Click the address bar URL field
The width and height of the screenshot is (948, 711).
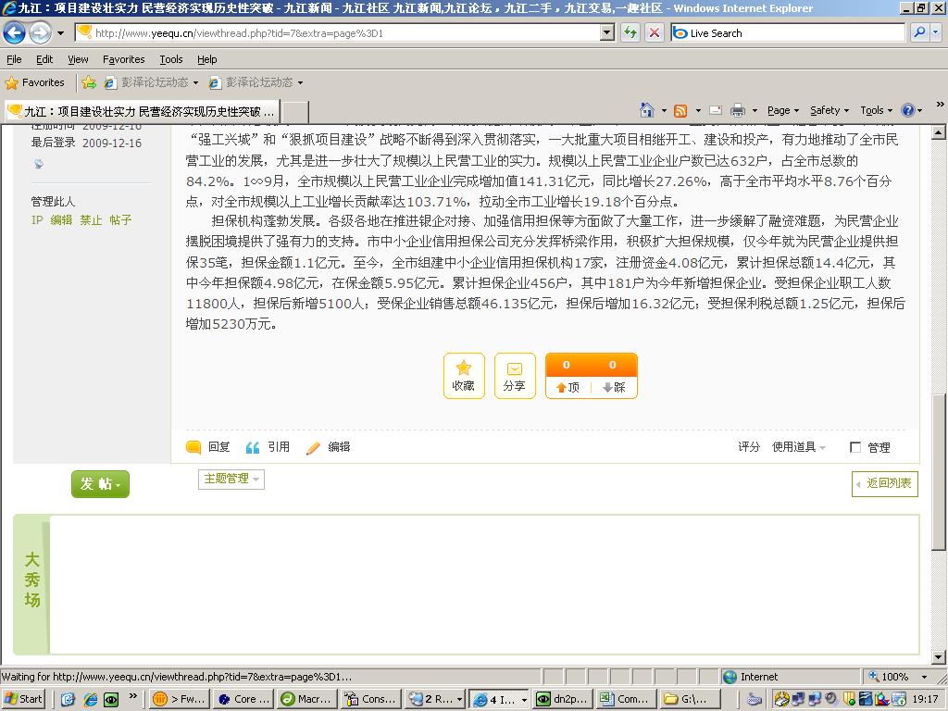[x=339, y=33]
